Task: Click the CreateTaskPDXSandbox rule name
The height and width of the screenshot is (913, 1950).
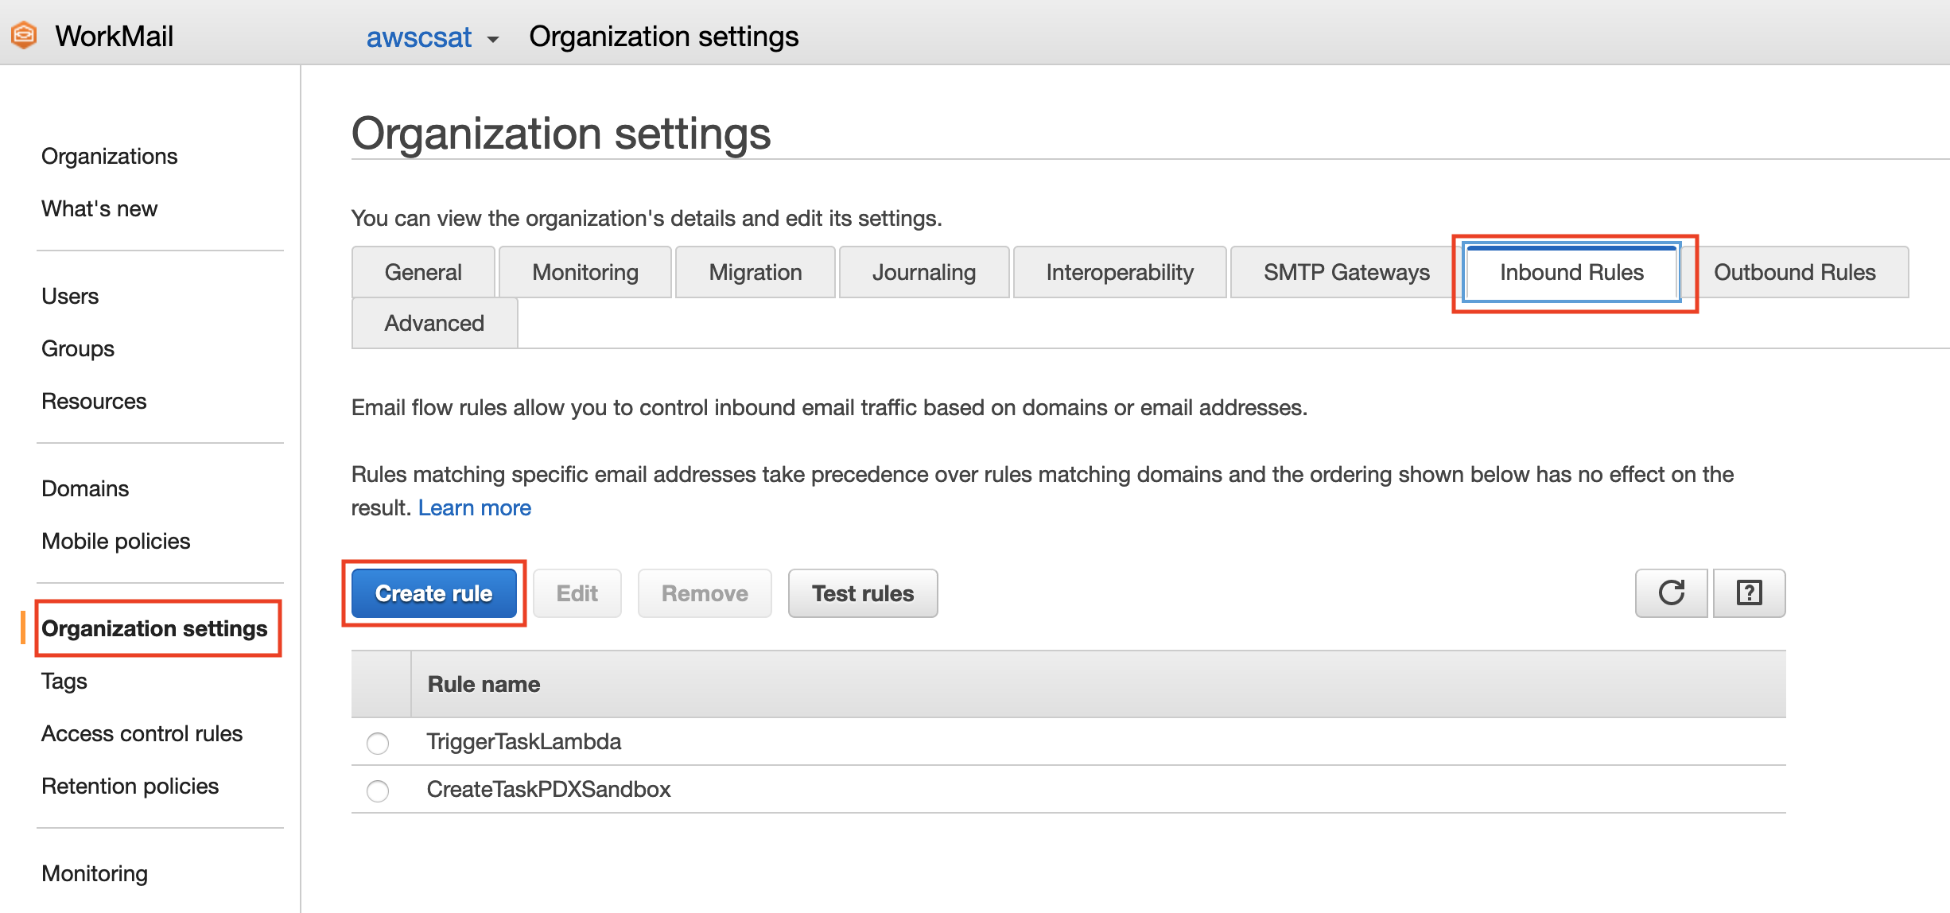Action: [x=549, y=789]
